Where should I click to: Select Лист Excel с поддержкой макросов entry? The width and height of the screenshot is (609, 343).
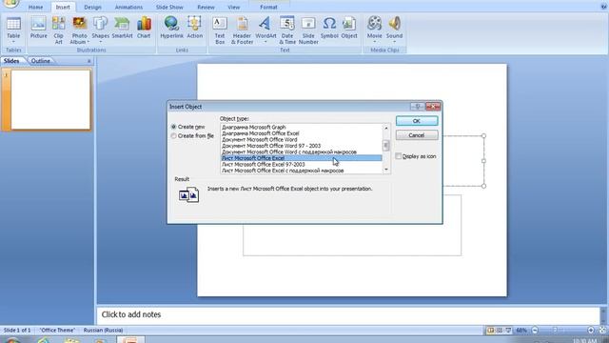302,171
